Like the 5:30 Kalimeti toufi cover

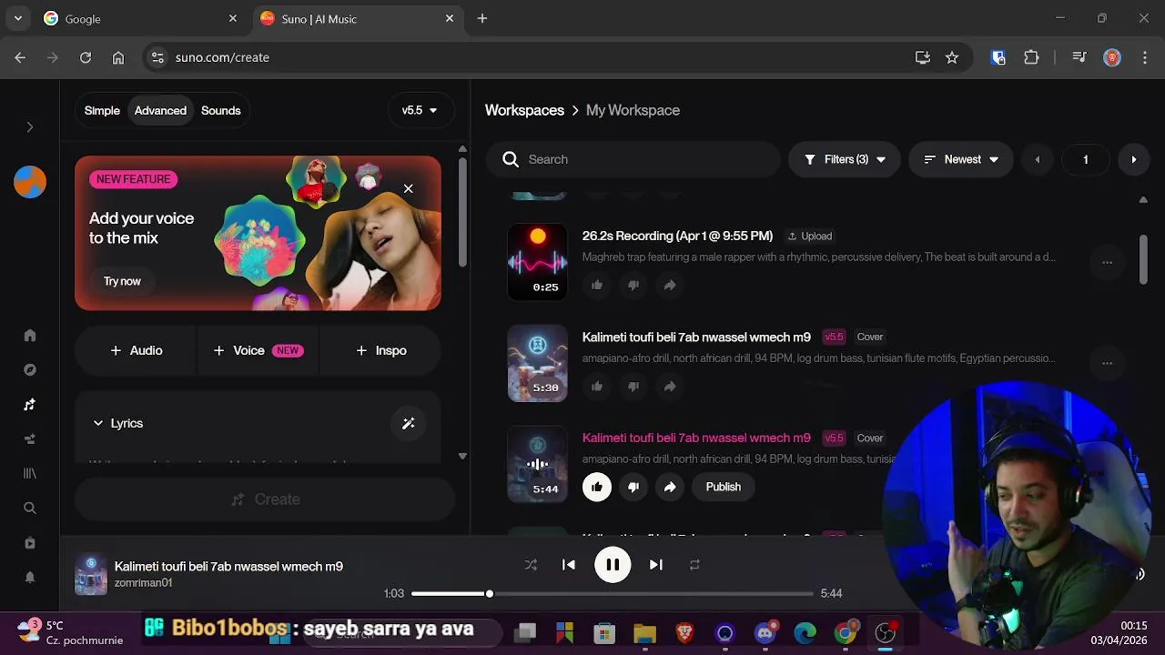point(597,387)
